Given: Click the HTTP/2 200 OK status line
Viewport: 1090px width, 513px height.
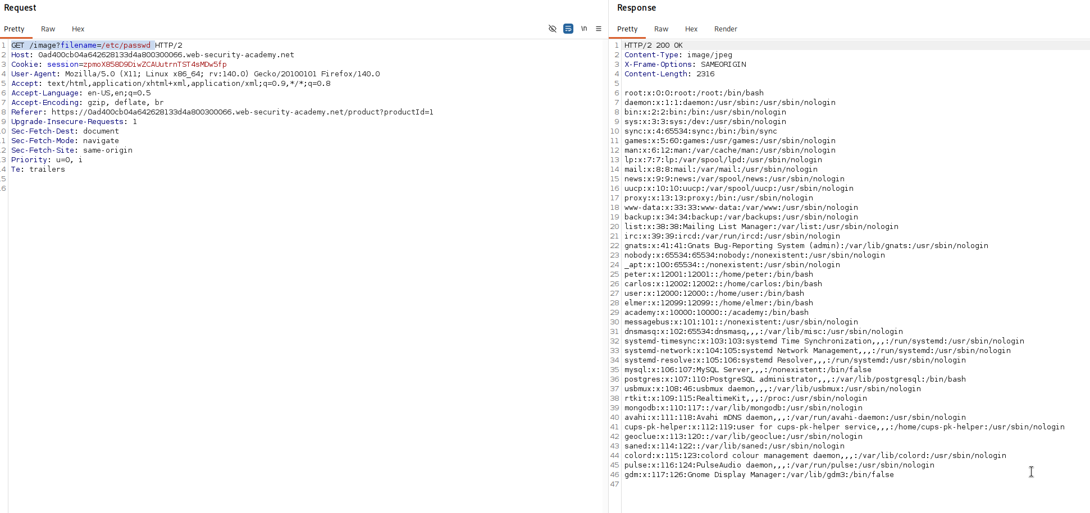Looking at the screenshot, I should point(654,45).
